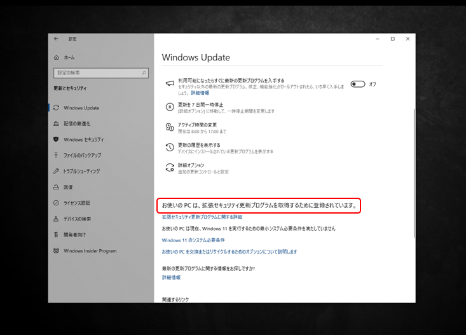Open the 拡張セキュリティ更新プログラムに関する詳細 link
466x335 pixels.
(202, 217)
